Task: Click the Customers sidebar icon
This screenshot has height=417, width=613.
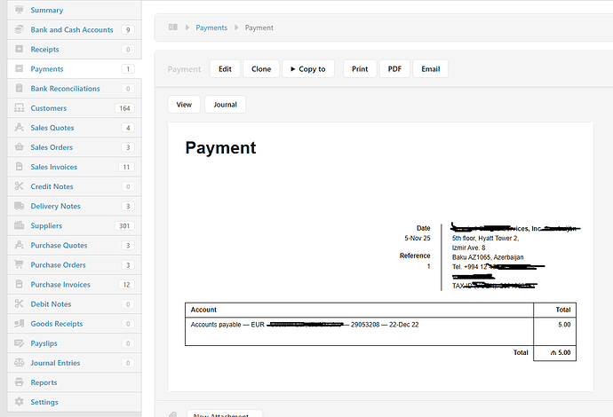Action: click(19, 107)
